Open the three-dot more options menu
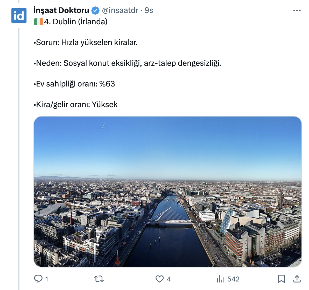 [297, 11]
